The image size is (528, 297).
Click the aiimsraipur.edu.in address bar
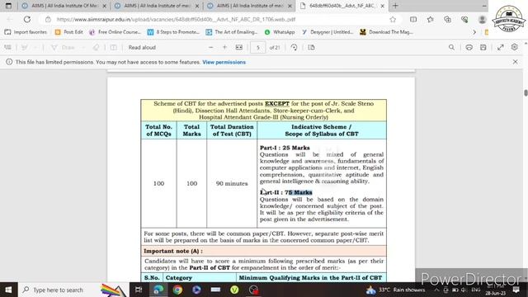[x=176, y=20]
